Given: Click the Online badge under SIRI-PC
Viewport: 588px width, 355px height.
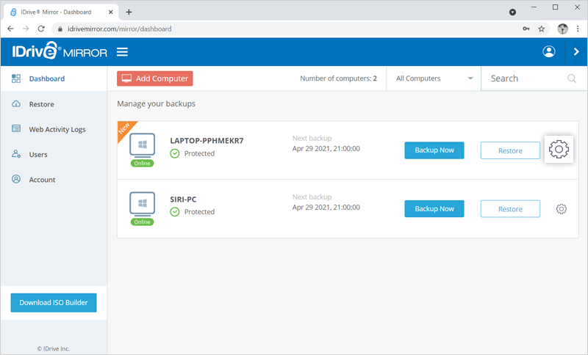Looking at the screenshot, I should pos(142,222).
